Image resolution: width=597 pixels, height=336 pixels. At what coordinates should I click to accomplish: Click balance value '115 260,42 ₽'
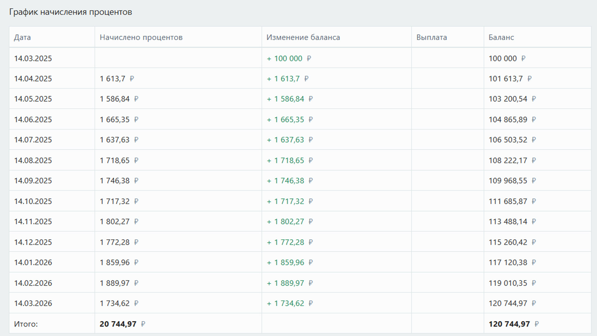click(x=512, y=242)
